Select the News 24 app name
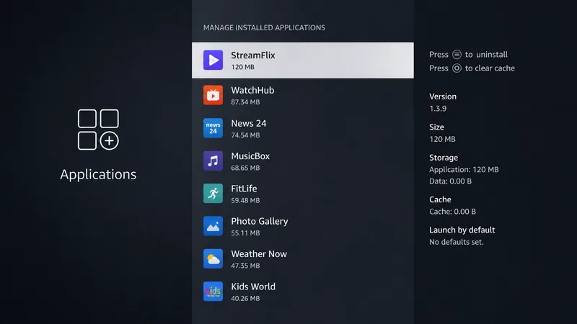 [248, 123]
